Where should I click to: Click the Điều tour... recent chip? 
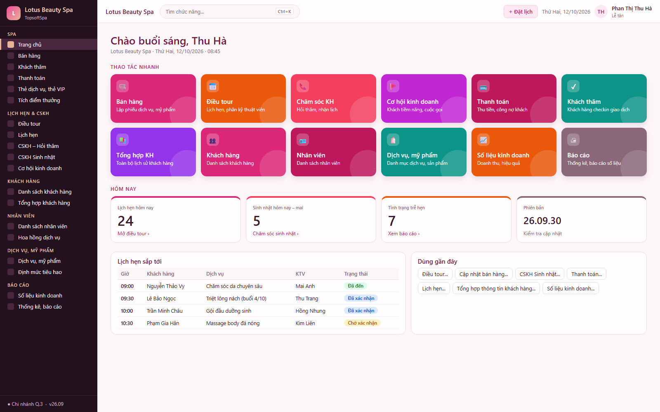click(x=435, y=274)
